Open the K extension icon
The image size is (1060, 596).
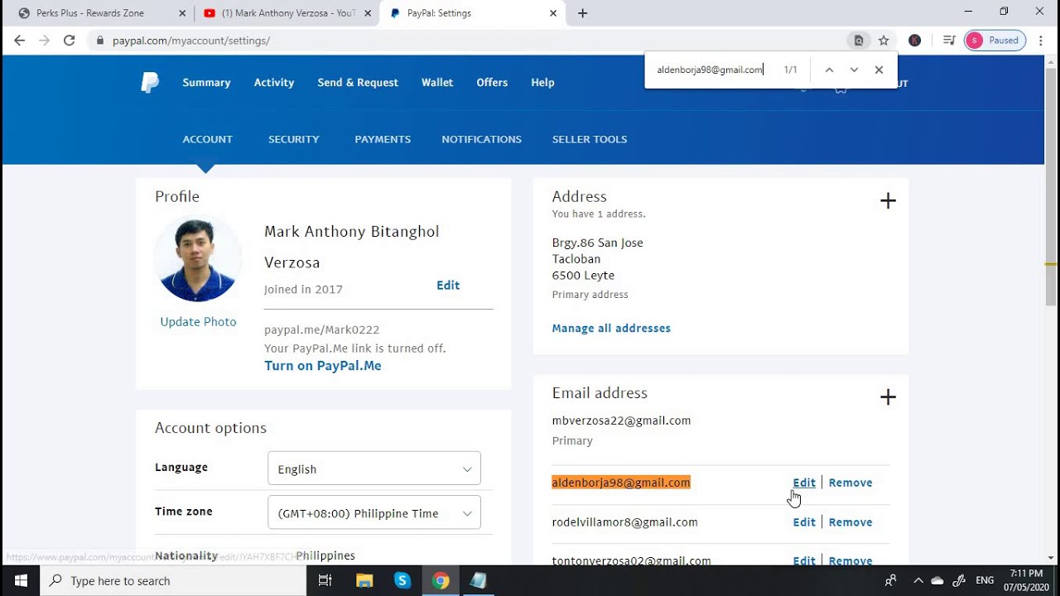click(x=914, y=40)
